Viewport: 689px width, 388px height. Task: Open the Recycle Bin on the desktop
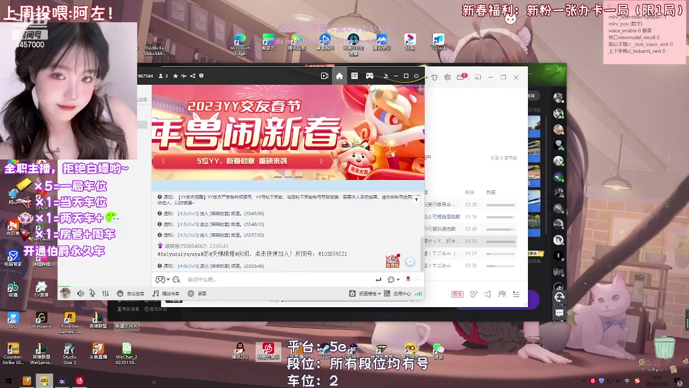665,348
